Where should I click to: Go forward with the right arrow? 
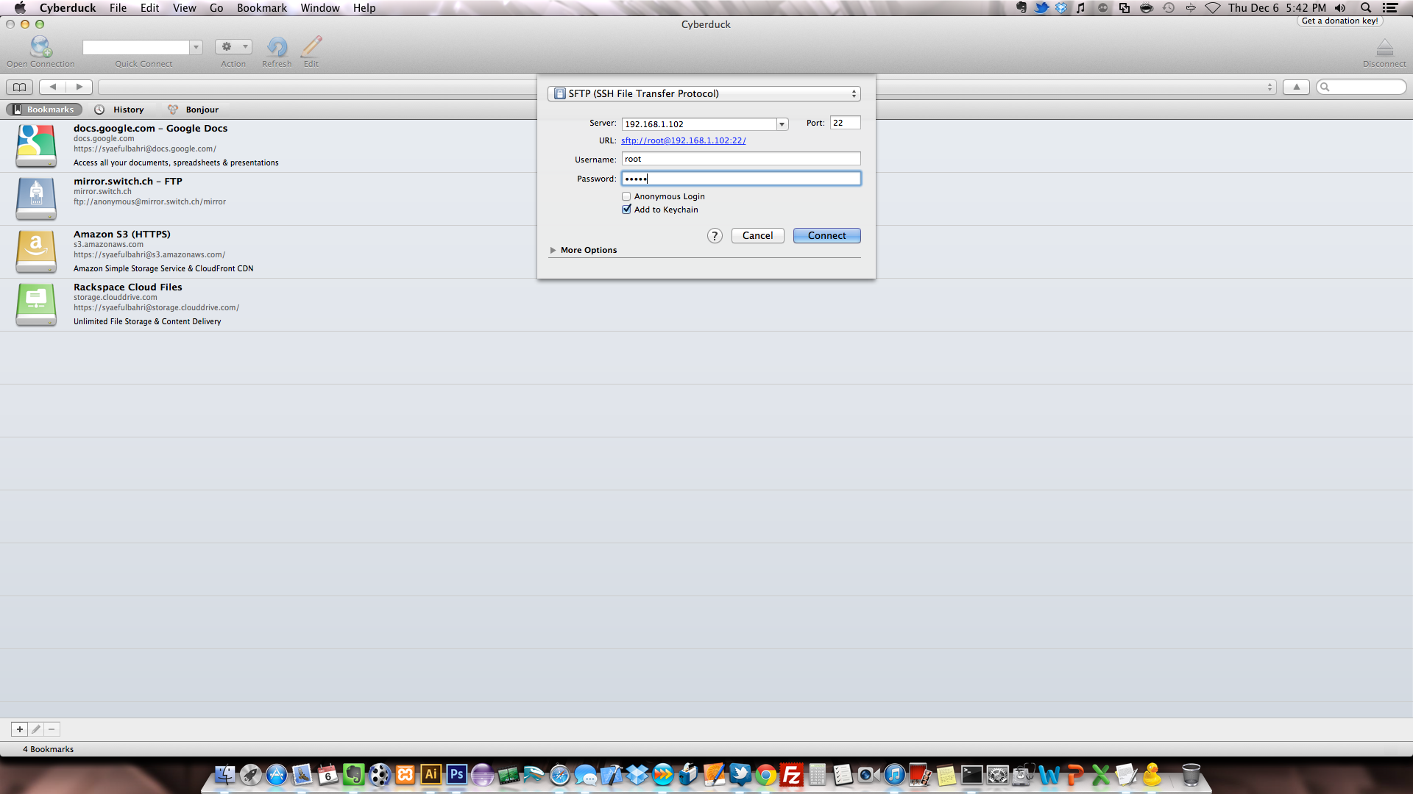[79, 87]
